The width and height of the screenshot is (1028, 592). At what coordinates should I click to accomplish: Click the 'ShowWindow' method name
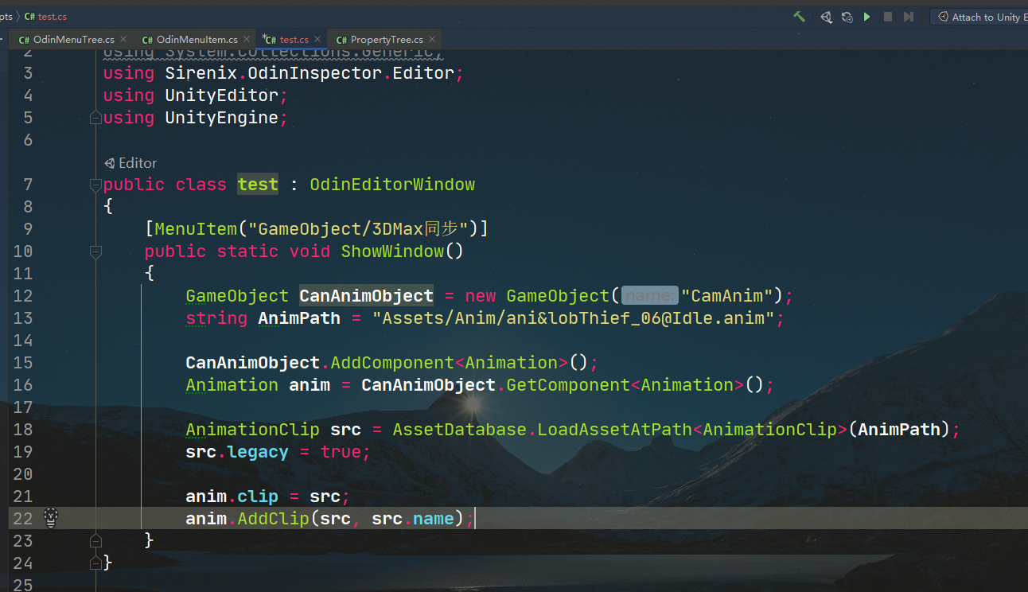pyautogui.click(x=392, y=251)
